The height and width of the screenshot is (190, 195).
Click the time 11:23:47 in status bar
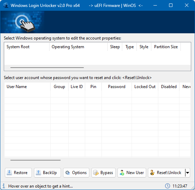pos(180,186)
